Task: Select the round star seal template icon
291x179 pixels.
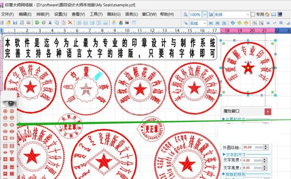Action: 5,111
